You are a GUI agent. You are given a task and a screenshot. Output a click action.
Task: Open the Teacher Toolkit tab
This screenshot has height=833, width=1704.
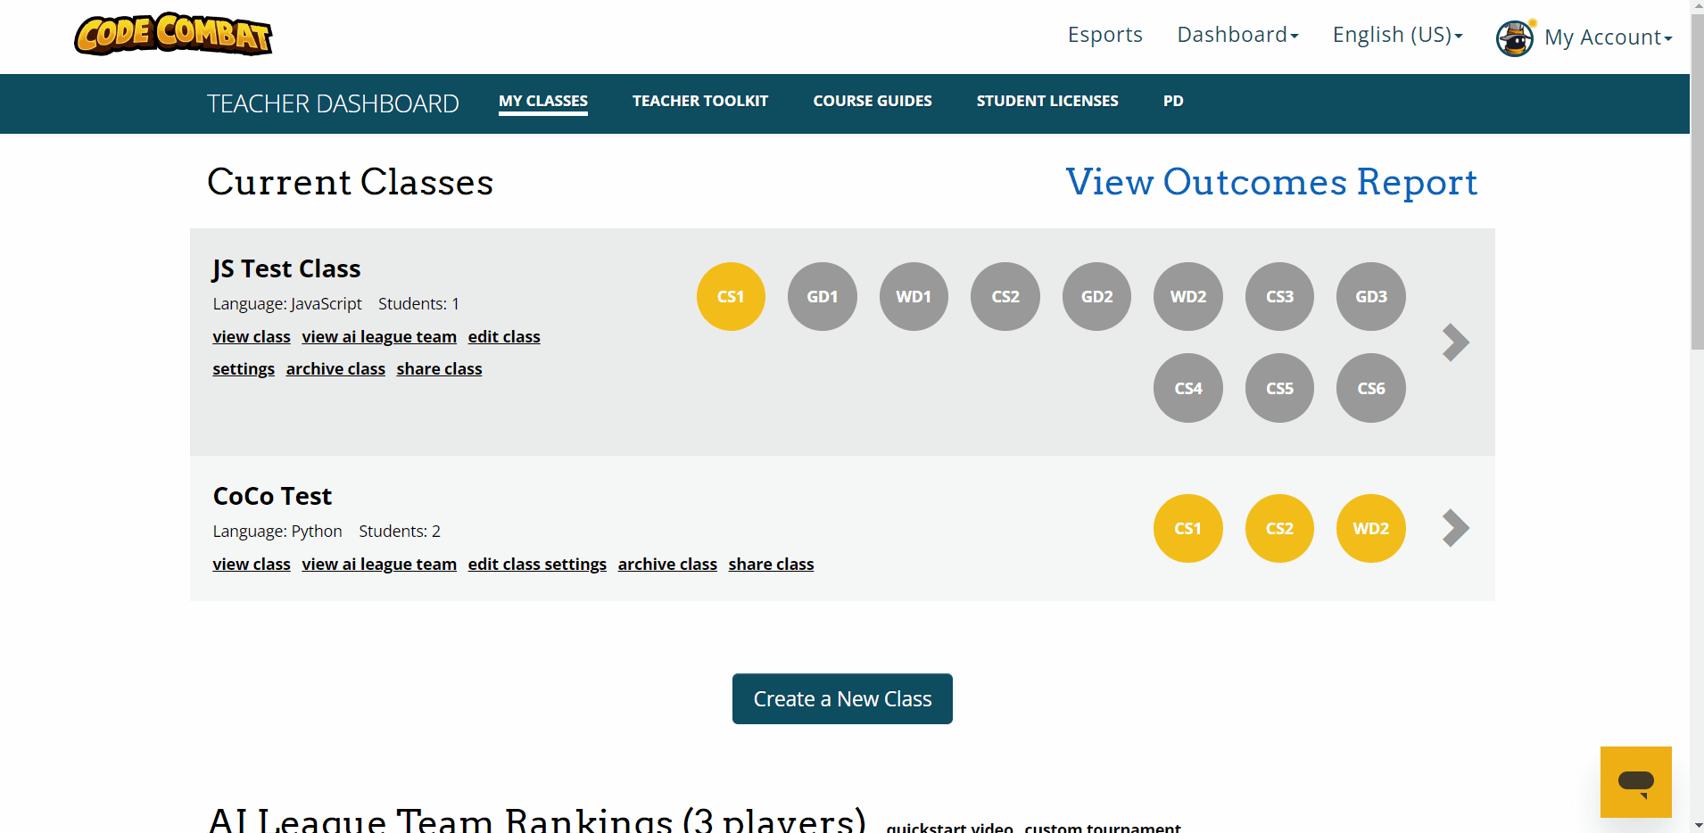700,102
